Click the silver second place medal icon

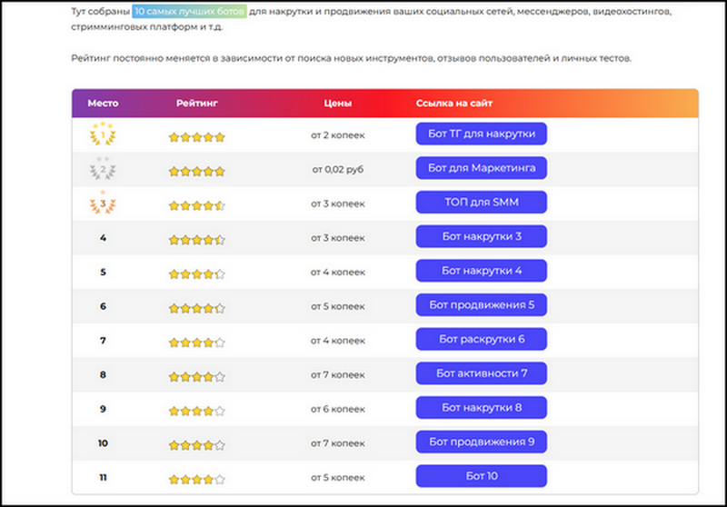coord(103,169)
